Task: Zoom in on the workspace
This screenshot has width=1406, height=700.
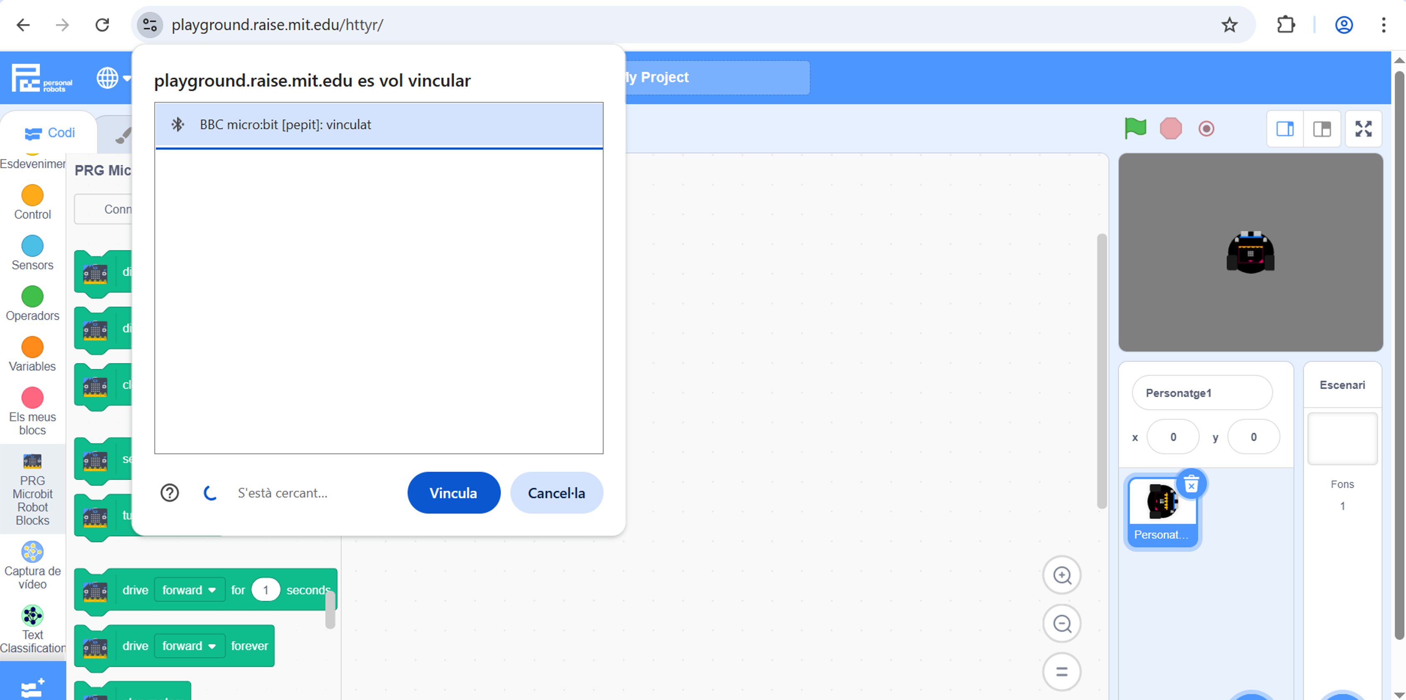Action: [x=1062, y=575]
